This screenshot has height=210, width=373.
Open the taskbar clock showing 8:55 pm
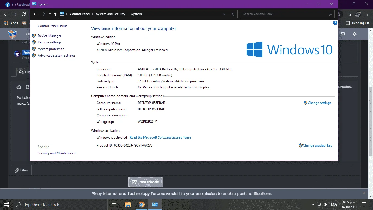[349, 205]
